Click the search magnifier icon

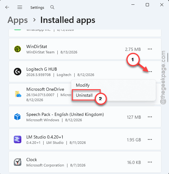click(52, 7)
